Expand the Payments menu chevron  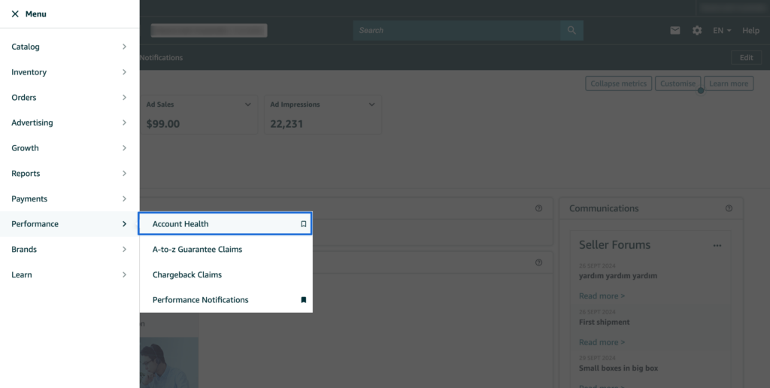[x=124, y=199]
